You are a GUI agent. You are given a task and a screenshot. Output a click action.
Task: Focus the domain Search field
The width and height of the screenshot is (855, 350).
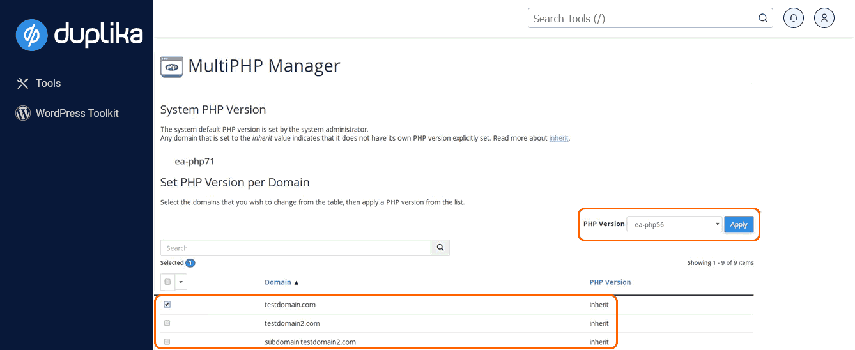[296, 248]
